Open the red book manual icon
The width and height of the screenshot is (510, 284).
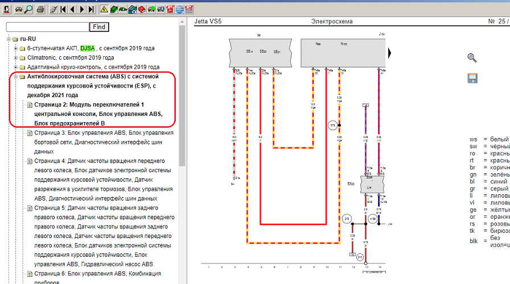point(142,10)
